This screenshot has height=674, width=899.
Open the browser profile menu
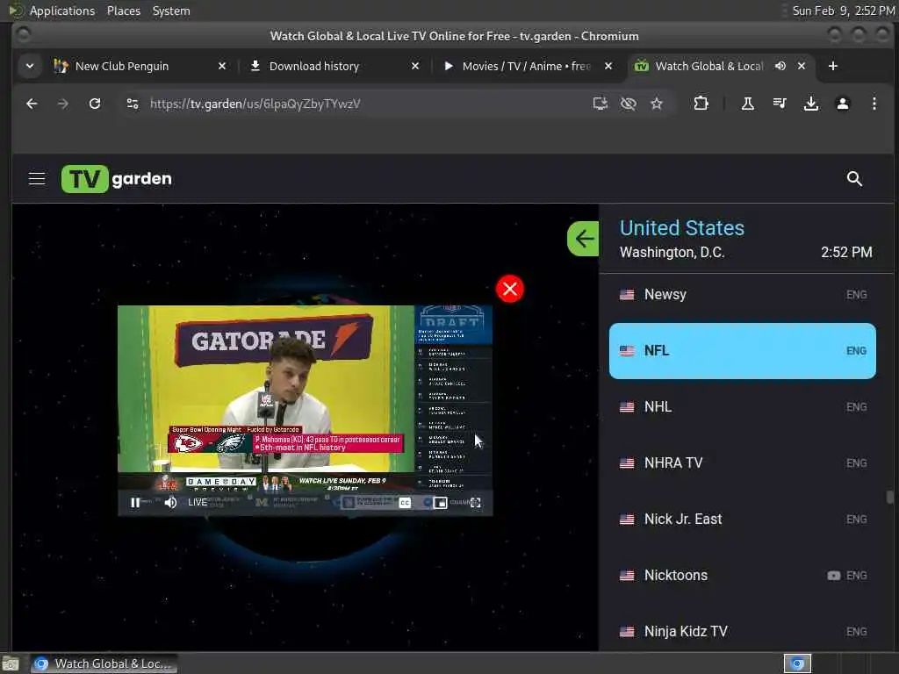842,104
